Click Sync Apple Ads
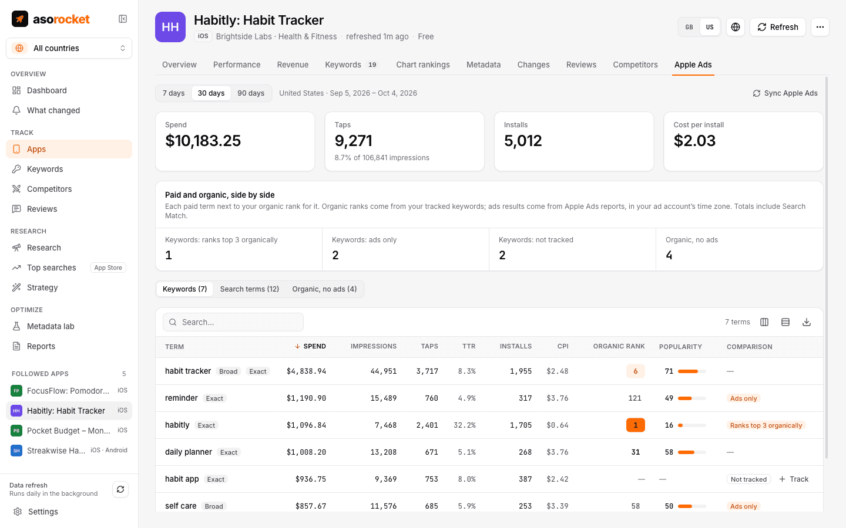Screen dimensions: 846x528 click(x=785, y=93)
